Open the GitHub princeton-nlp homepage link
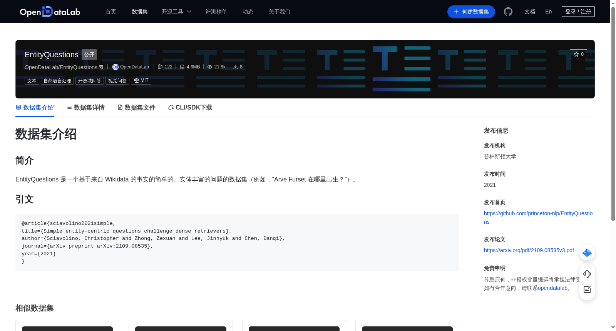Screen dimensions: 616x331 tap(538, 218)
